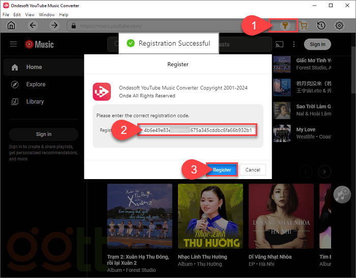The width and height of the screenshot is (356, 278).
Task: Click the registration code input field
Action: pyautogui.click(x=197, y=130)
